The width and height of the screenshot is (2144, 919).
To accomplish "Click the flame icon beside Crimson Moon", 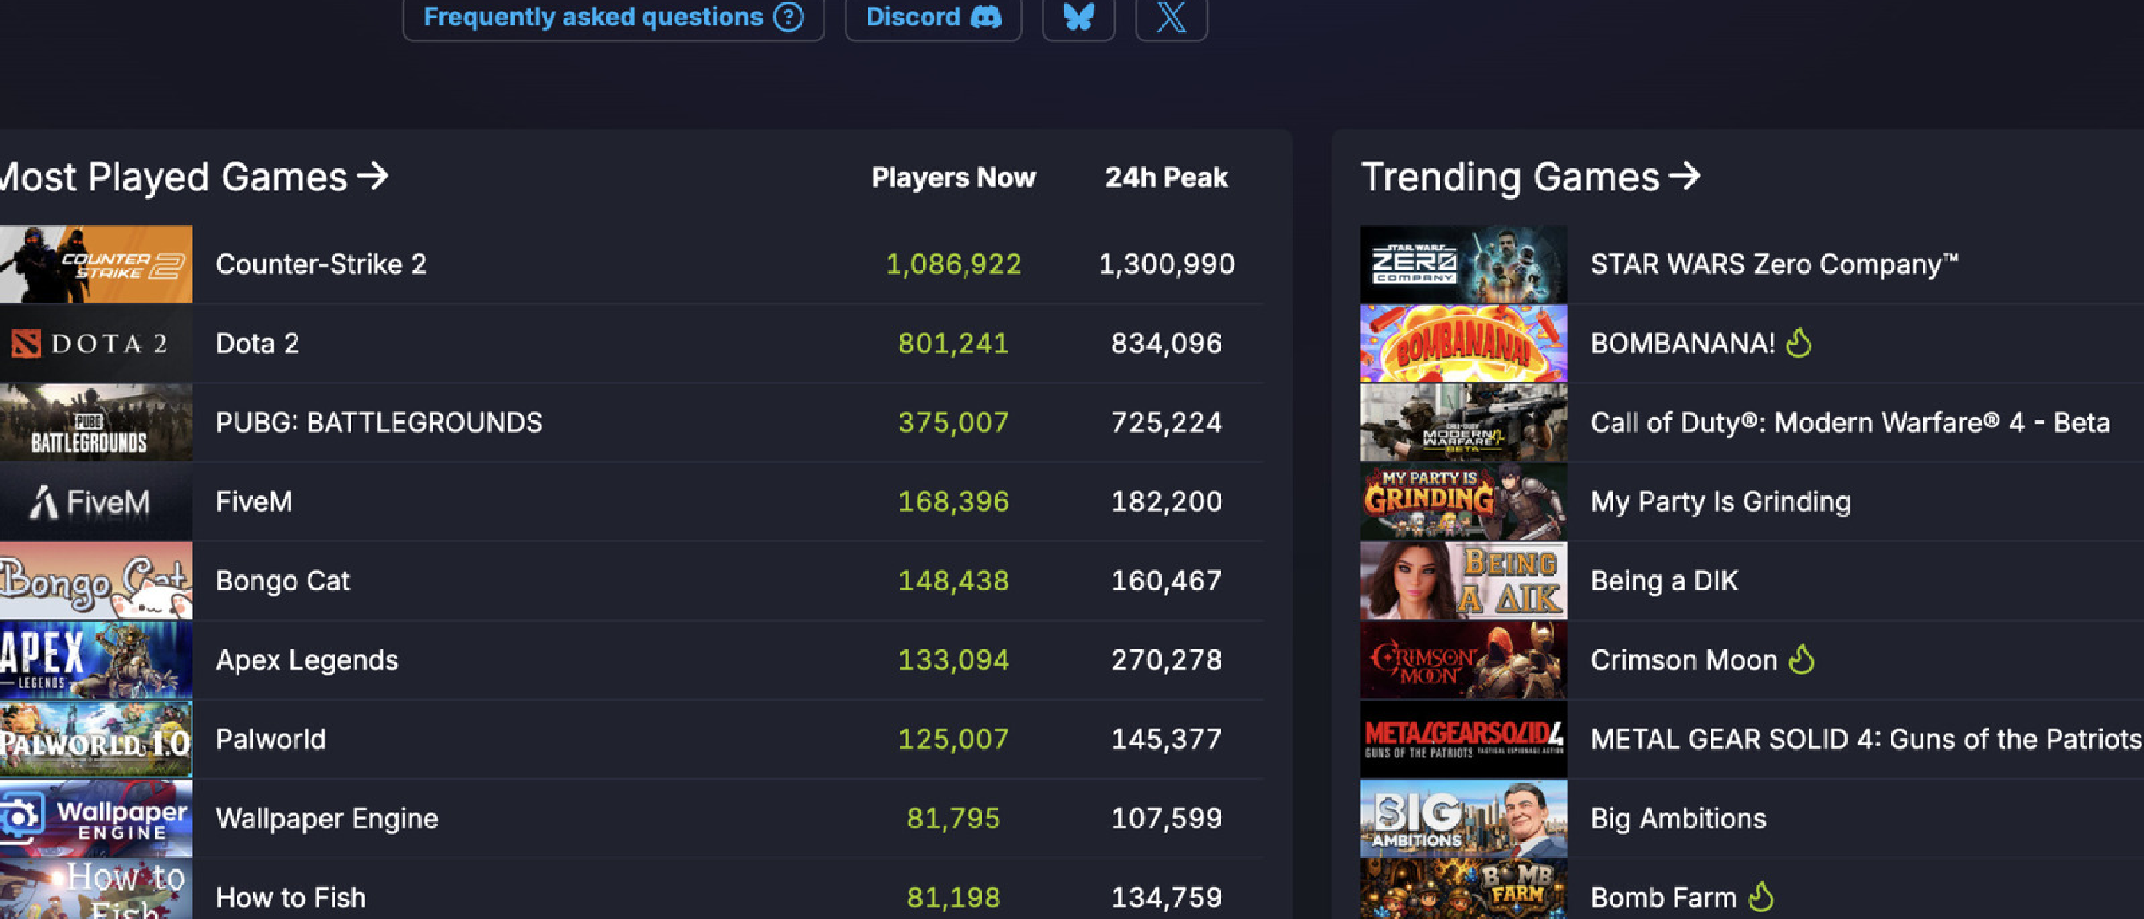I will tap(1802, 659).
